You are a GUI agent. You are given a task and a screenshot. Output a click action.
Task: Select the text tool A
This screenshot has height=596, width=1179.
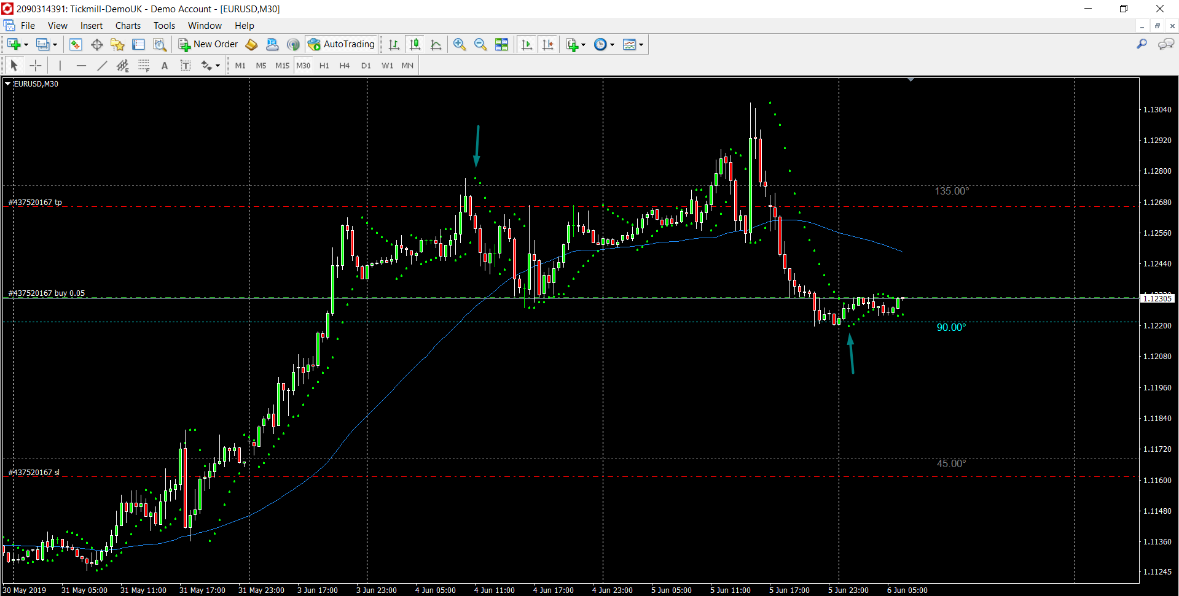point(165,66)
